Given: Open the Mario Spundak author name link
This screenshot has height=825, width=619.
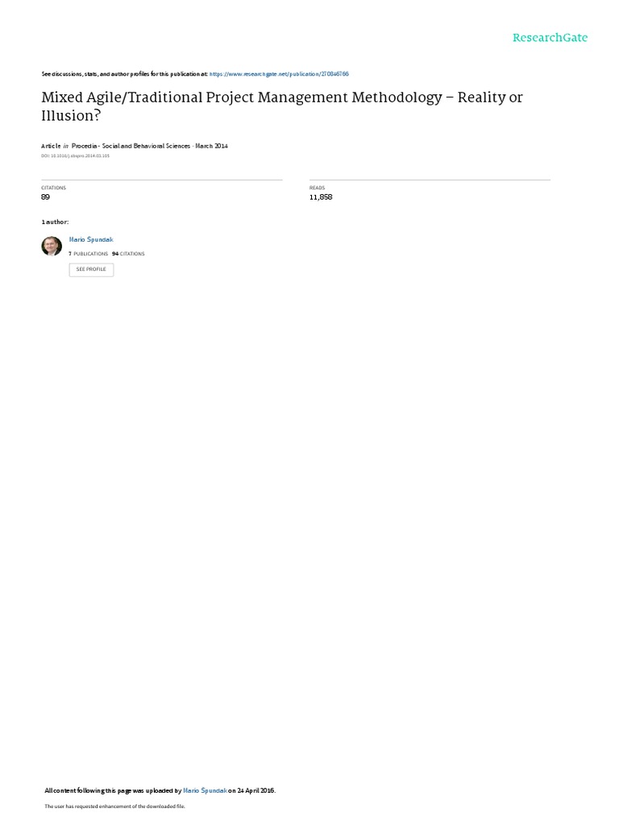Looking at the screenshot, I should [x=91, y=239].
